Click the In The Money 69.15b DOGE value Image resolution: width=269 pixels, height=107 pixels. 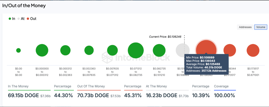point(23,95)
